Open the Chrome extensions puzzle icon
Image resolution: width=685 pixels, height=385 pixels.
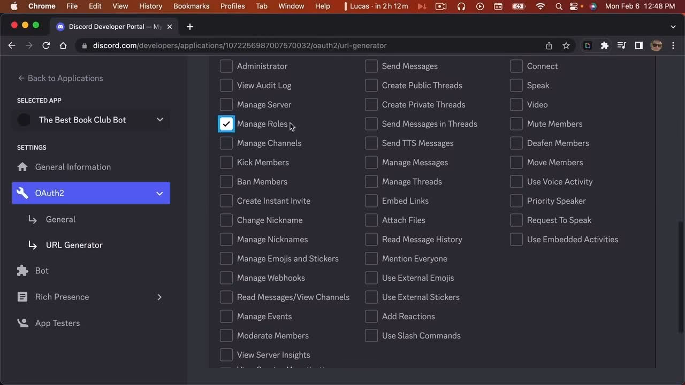[605, 45]
